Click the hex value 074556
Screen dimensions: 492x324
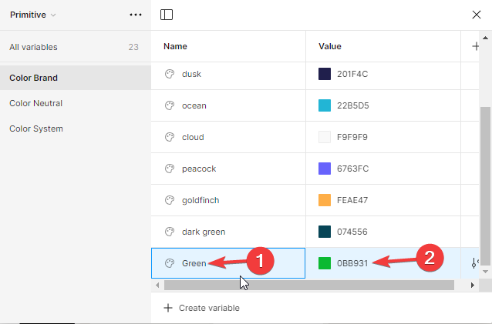coord(352,232)
